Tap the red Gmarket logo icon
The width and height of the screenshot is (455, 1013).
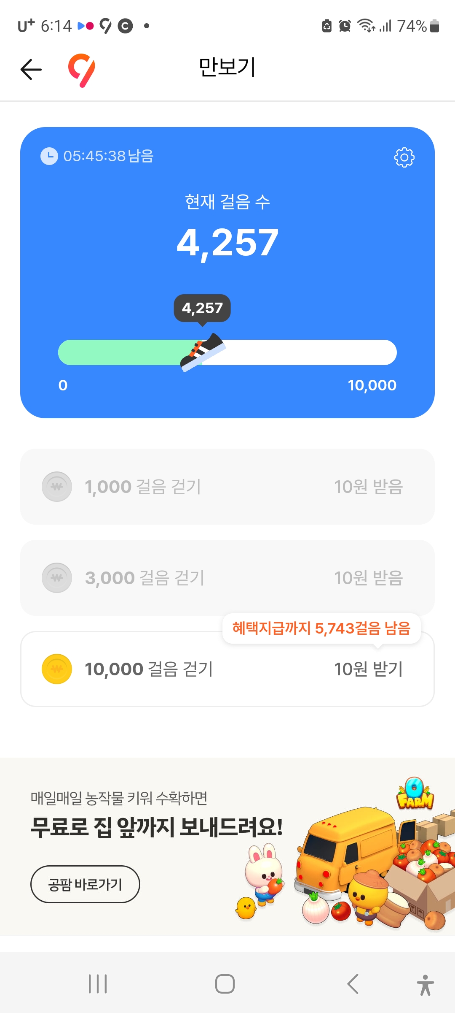(82, 70)
